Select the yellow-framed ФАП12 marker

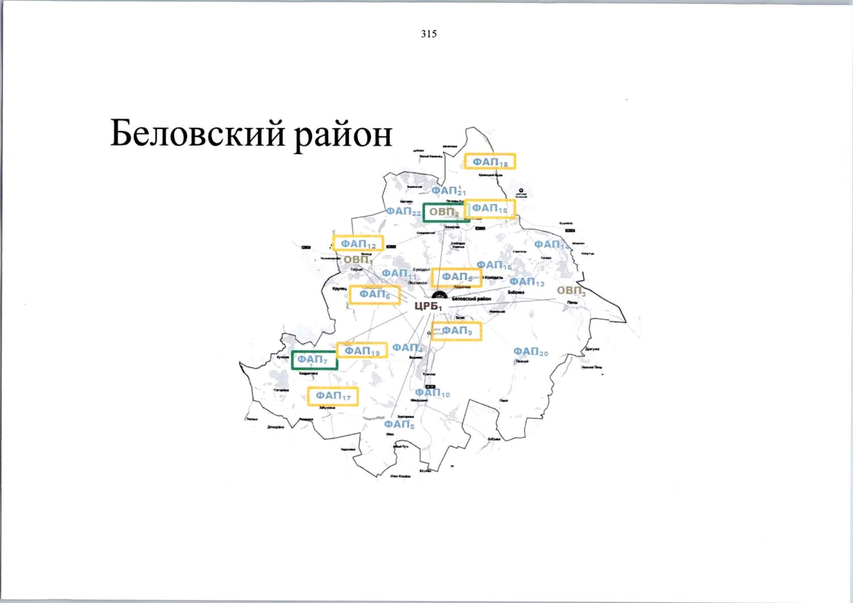click(358, 244)
